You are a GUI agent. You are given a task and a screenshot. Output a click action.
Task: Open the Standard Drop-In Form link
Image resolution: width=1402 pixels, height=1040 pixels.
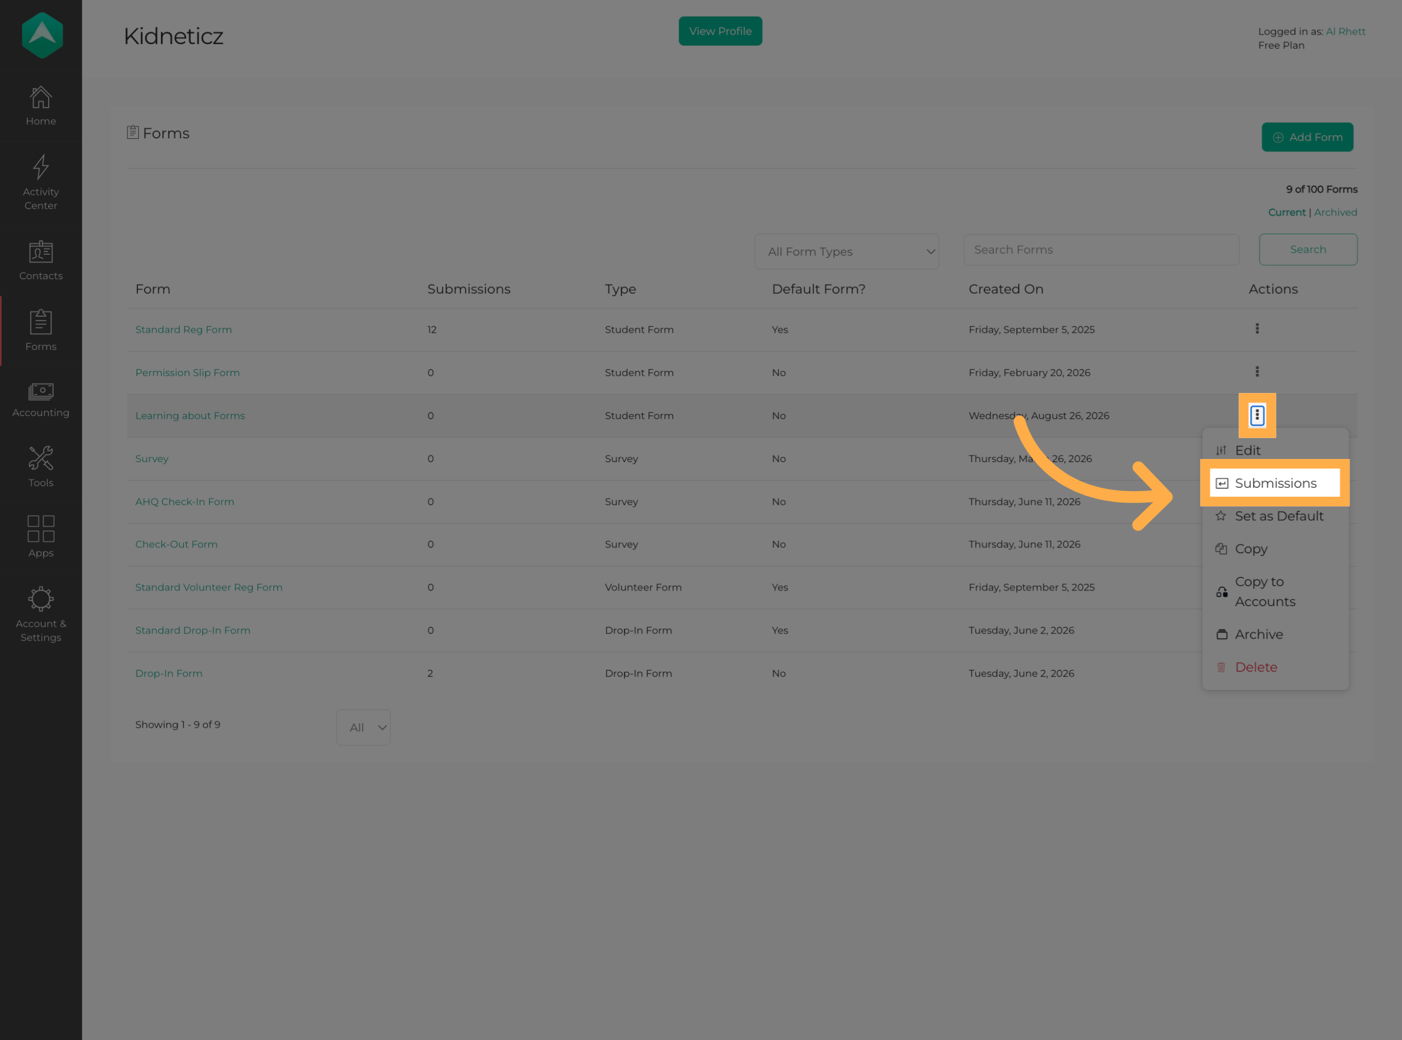tap(193, 630)
